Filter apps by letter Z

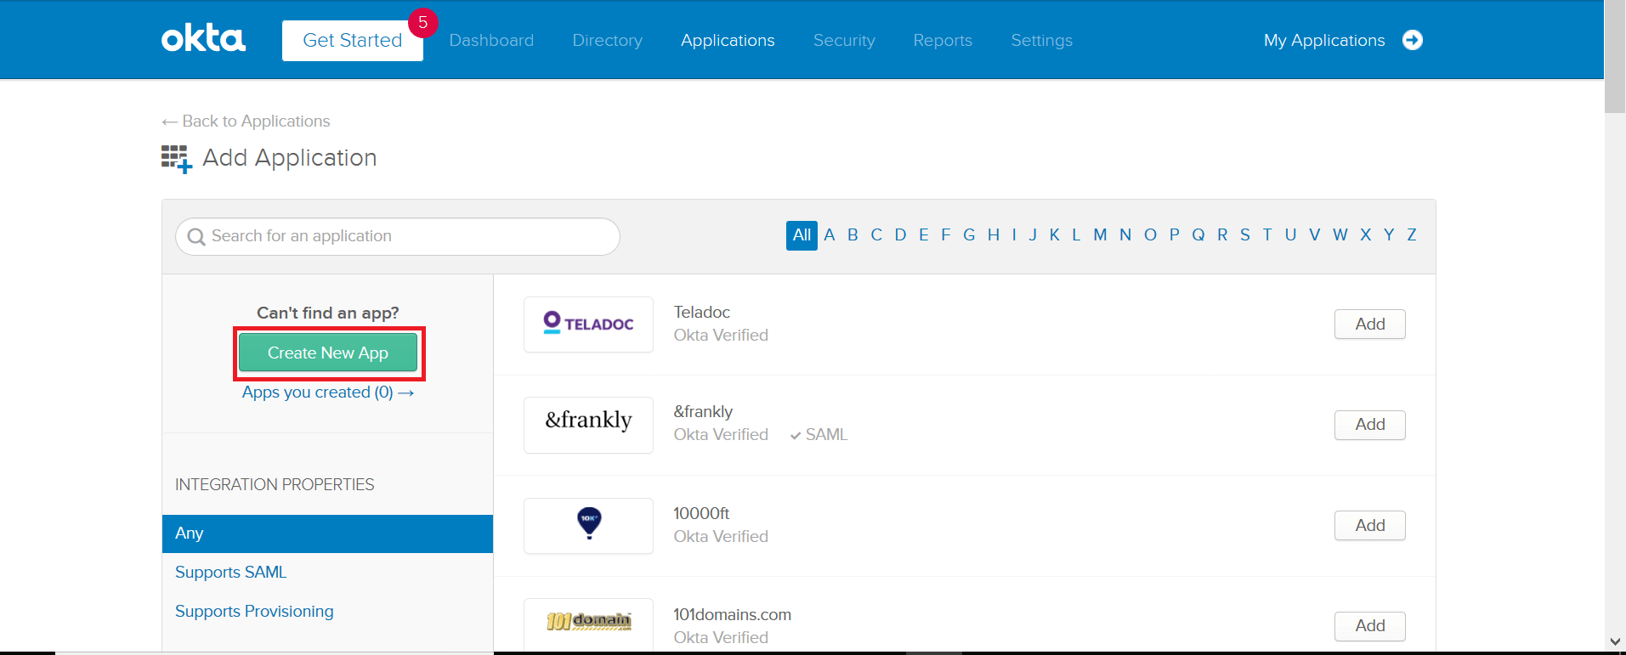[x=1412, y=235]
